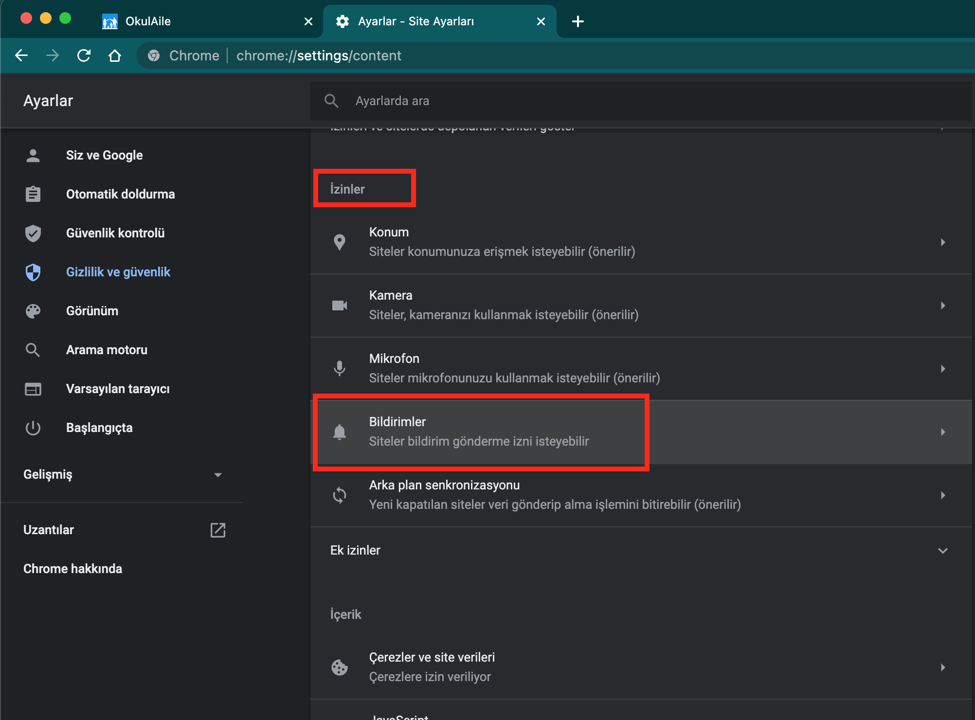
Task: Open Mikrofon permission settings
Action: 641,369
